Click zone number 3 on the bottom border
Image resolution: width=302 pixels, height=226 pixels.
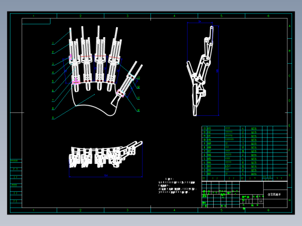(x=128, y=210)
